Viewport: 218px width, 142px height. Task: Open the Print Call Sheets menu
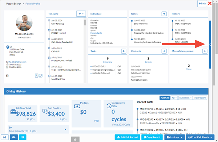coord(200,137)
